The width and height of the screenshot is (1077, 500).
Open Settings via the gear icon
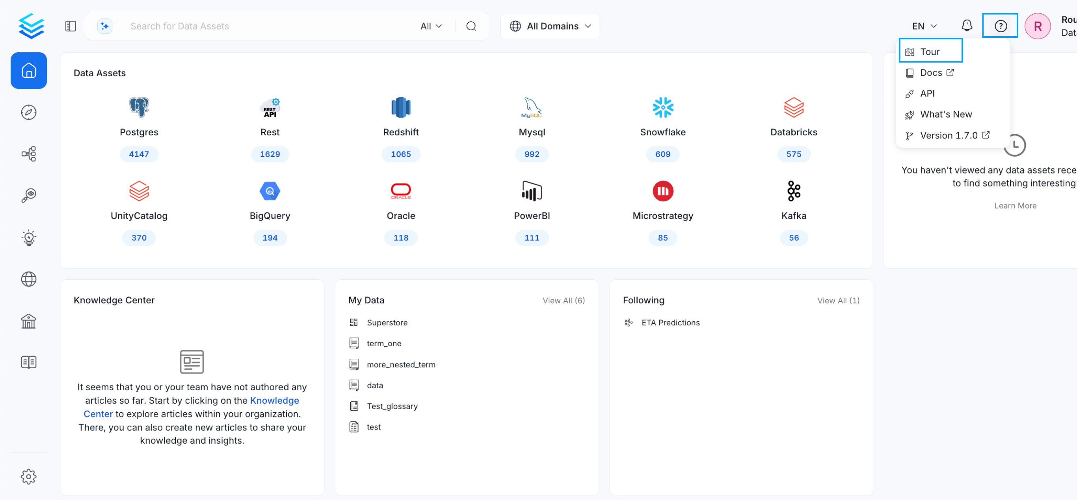pos(28,476)
